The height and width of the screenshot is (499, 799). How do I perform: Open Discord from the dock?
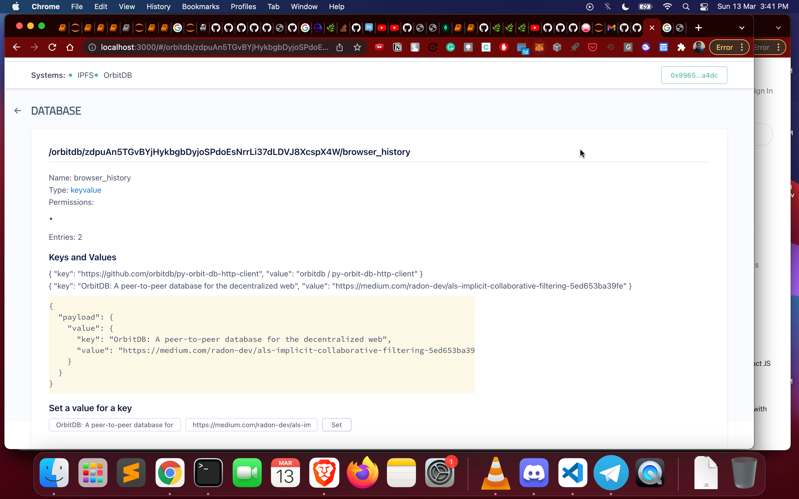tap(534, 472)
